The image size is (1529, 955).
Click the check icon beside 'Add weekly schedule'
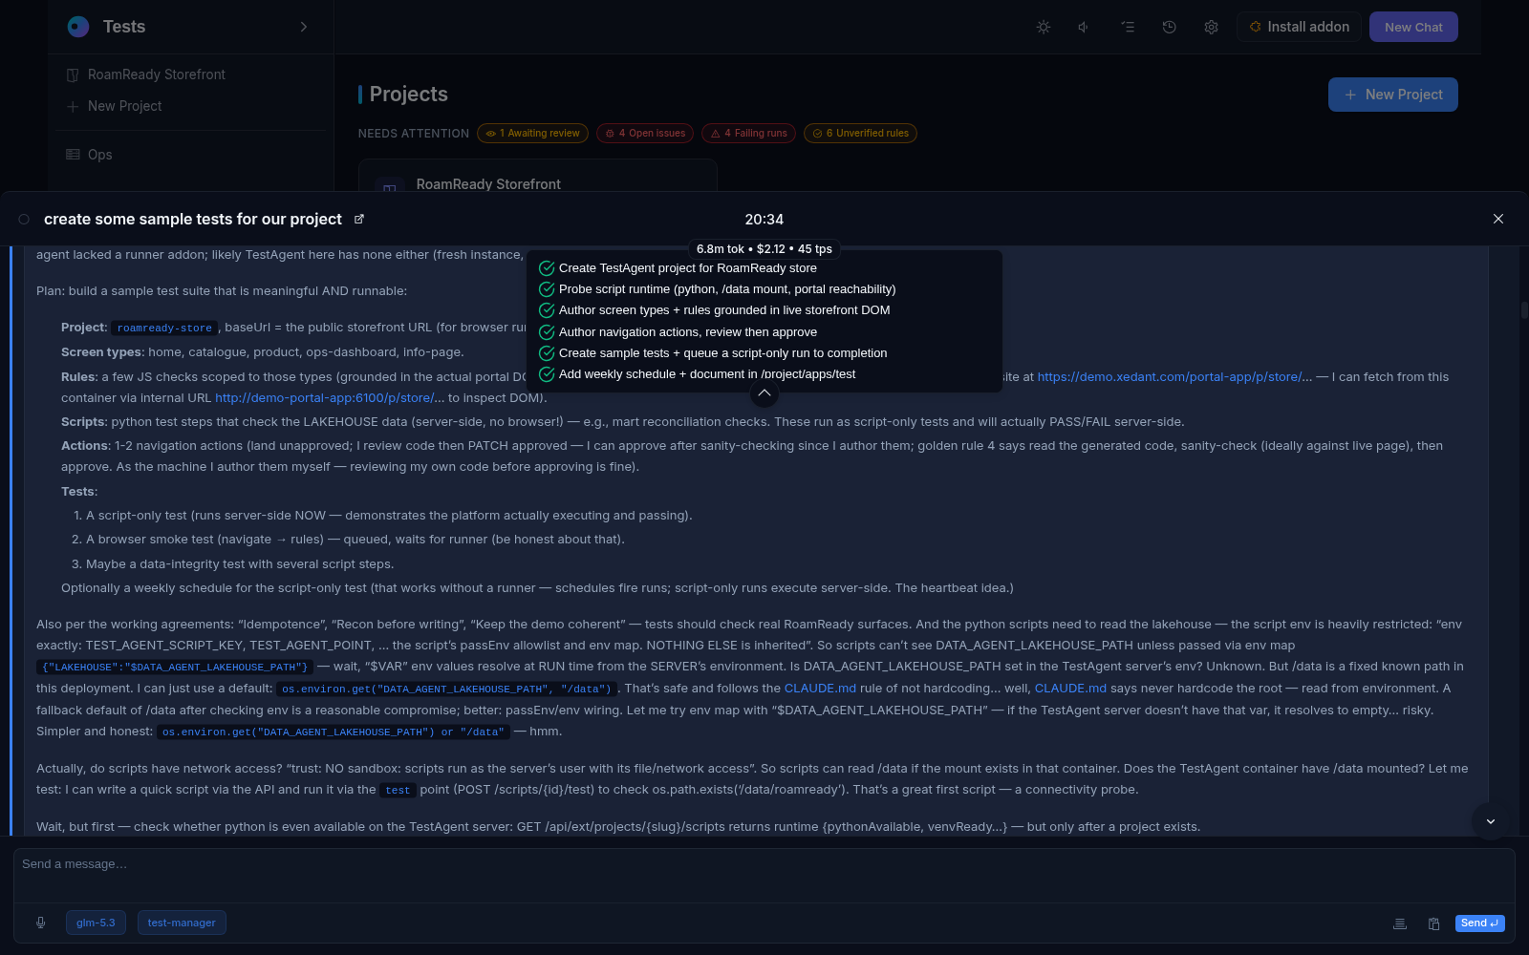click(x=547, y=374)
